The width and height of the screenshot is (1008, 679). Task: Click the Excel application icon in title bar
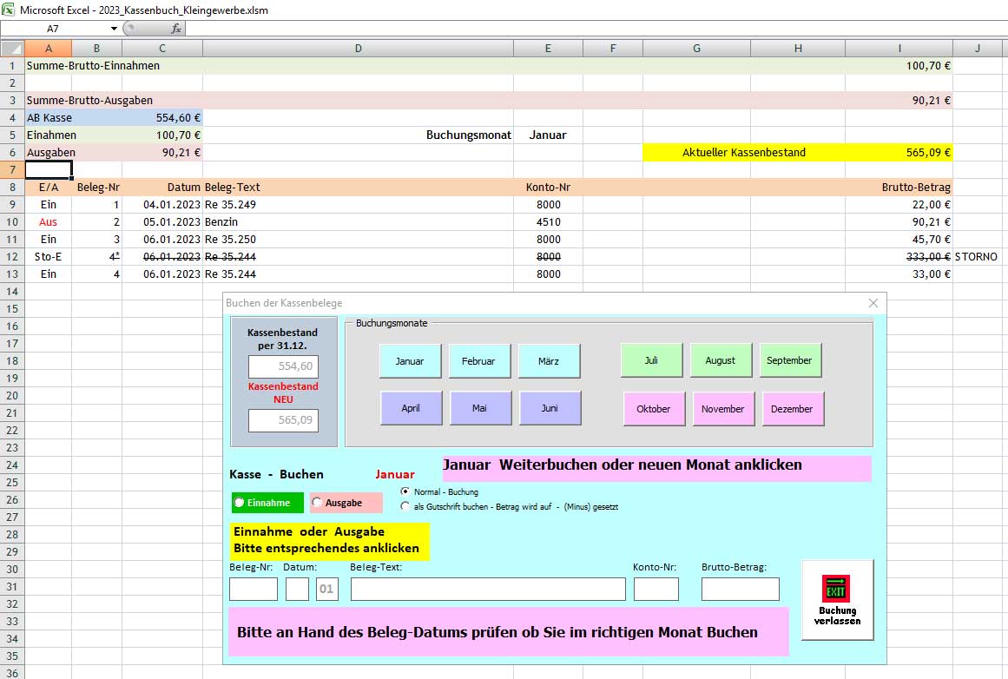click(9, 10)
